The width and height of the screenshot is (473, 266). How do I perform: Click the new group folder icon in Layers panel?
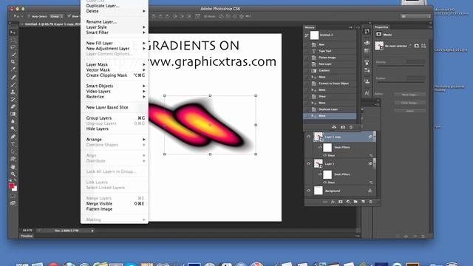355,202
